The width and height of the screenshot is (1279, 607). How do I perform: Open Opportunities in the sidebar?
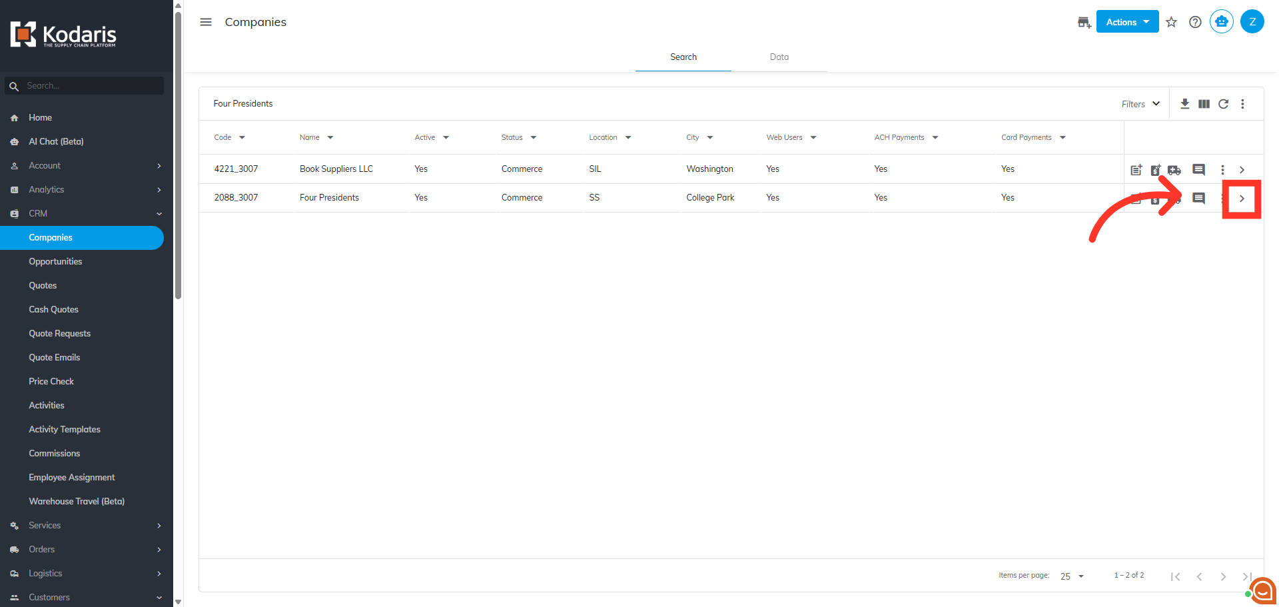55,262
